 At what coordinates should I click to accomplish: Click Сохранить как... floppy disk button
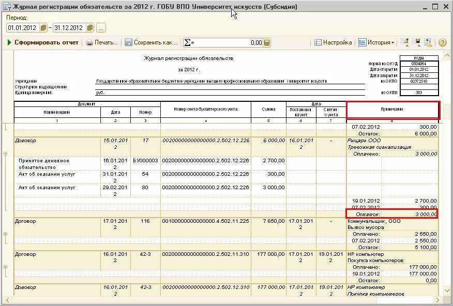click(151, 42)
